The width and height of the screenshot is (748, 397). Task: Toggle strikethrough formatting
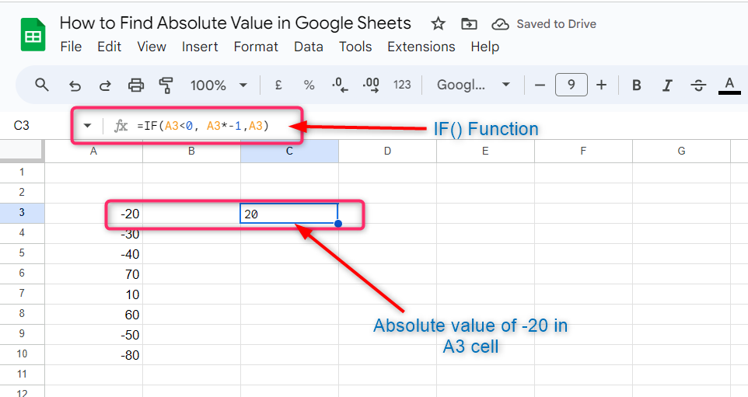(698, 85)
